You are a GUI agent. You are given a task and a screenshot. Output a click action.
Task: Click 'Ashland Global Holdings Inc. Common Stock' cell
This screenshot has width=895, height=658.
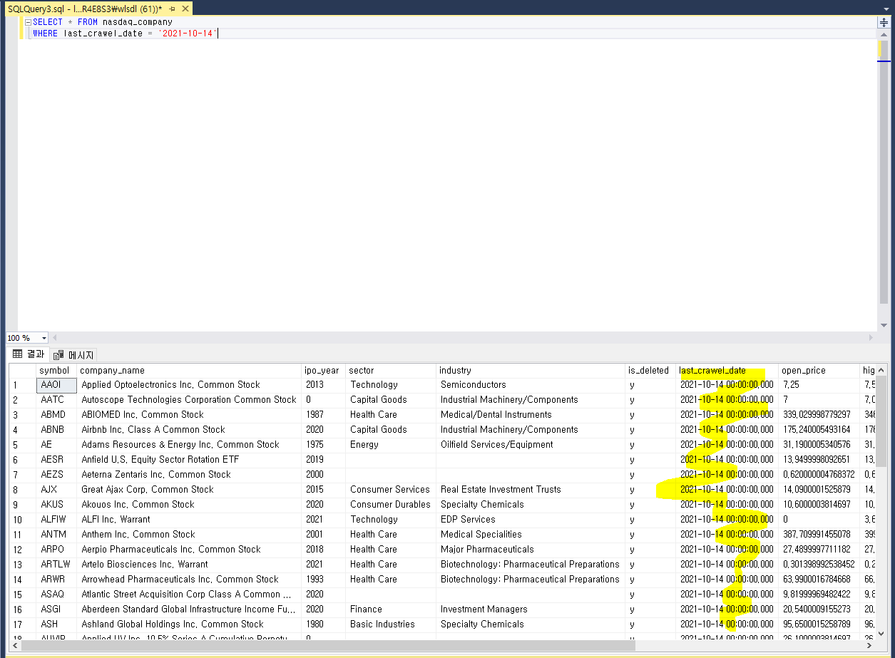pos(189,624)
